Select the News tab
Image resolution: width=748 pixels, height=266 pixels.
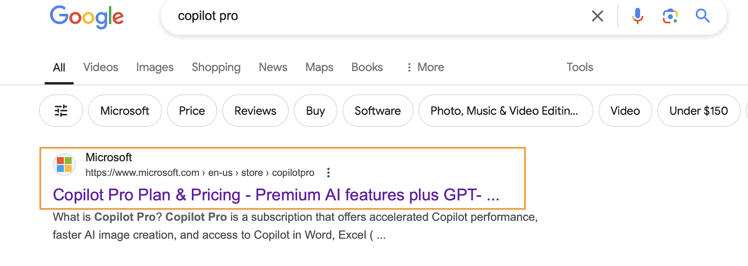273,67
